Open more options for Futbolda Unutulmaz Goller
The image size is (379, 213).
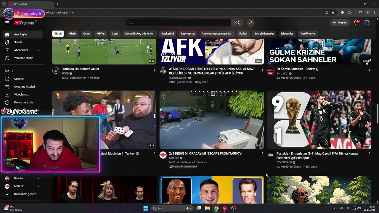(x=155, y=69)
